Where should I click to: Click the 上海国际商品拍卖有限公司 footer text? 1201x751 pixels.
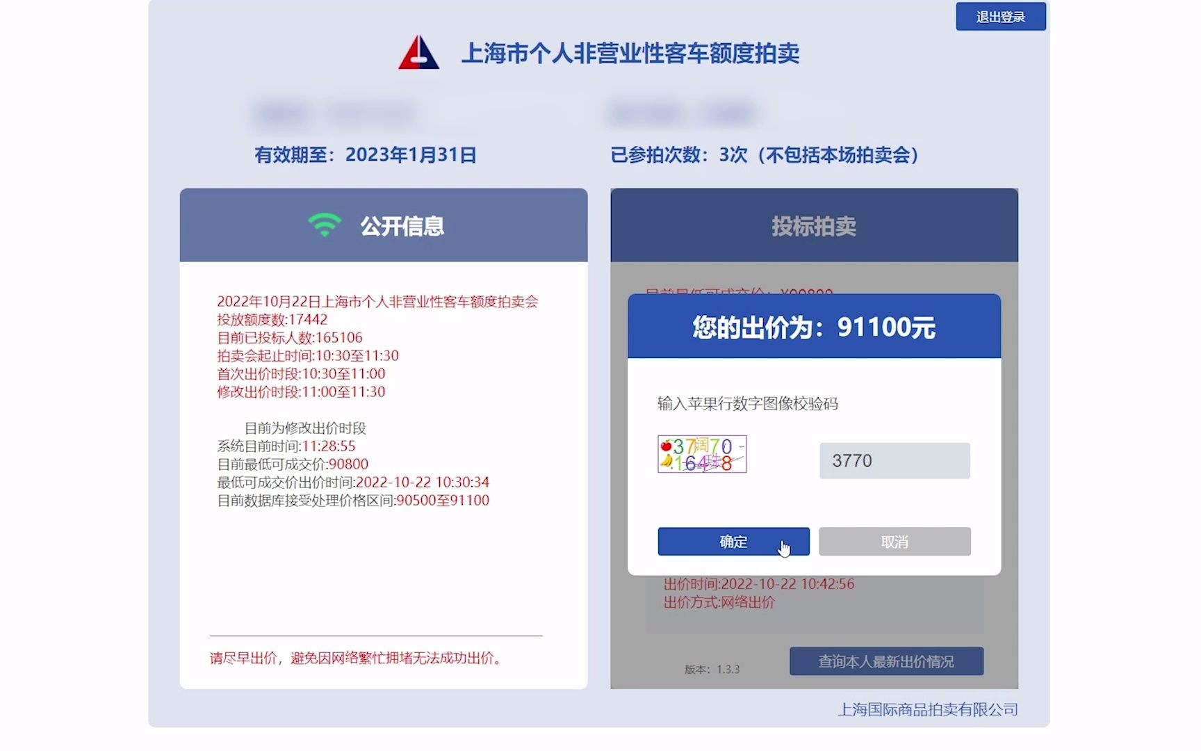pos(928,710)
